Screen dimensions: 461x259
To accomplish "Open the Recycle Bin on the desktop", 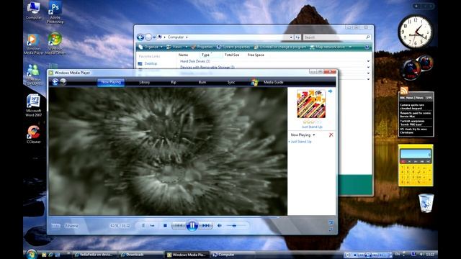I will pos(426,203).
